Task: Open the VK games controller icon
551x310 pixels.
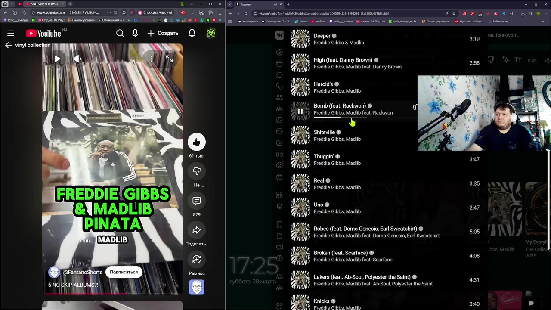Action: pos(279,154)
